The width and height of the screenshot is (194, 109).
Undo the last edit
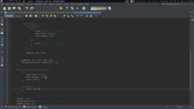tap(27, 8)
